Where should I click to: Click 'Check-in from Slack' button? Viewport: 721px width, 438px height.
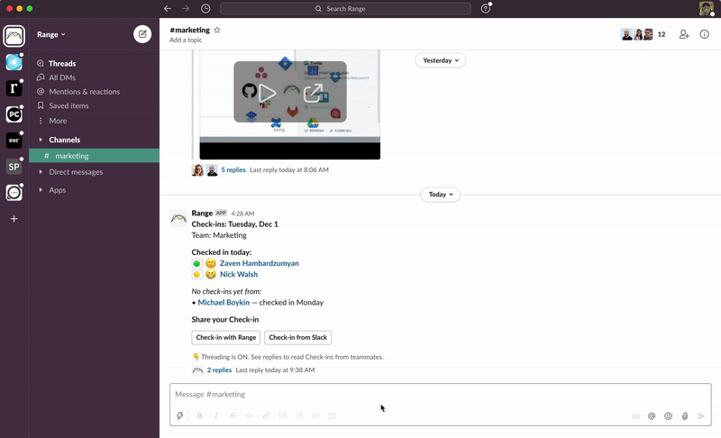[x=298, y=337]
